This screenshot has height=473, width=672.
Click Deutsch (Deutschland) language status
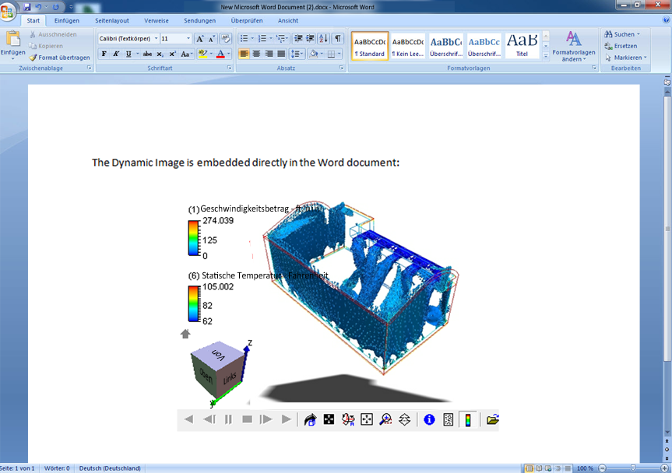pyautogui.click(x=110, y=468)
